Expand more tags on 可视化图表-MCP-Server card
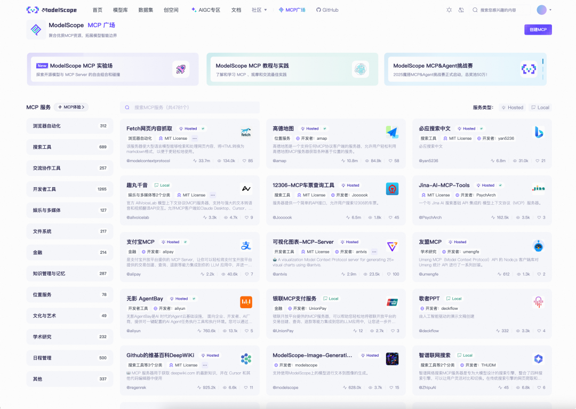This screenshot has width=576, height=409. coord(374,252)
